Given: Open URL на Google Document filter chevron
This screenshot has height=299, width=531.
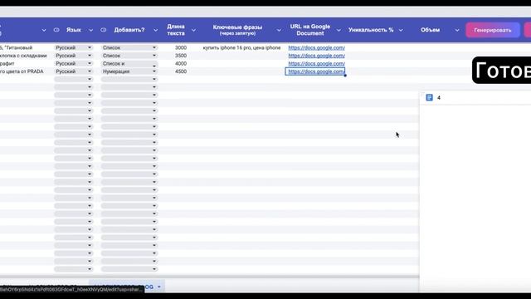Looking at the screenshot, I should 339,30.
